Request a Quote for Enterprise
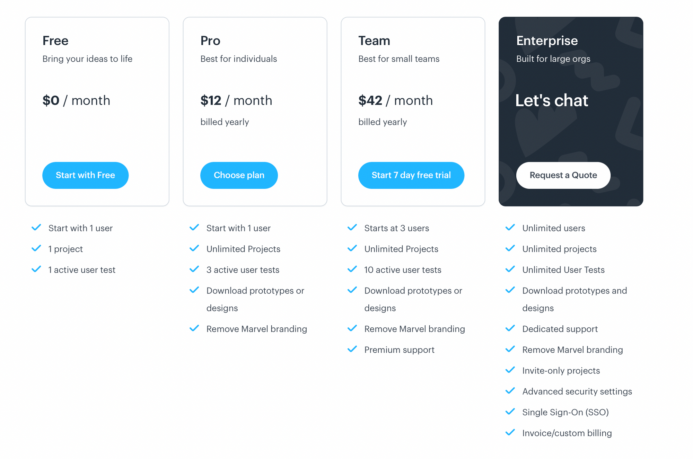The image size is (693, 459). [x=563, y=175]
